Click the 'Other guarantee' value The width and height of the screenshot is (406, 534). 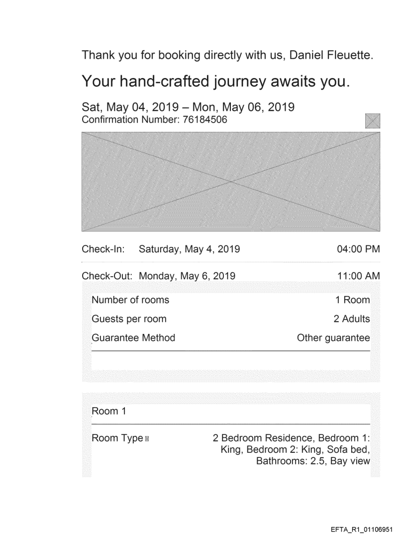[x=333, y=338]
